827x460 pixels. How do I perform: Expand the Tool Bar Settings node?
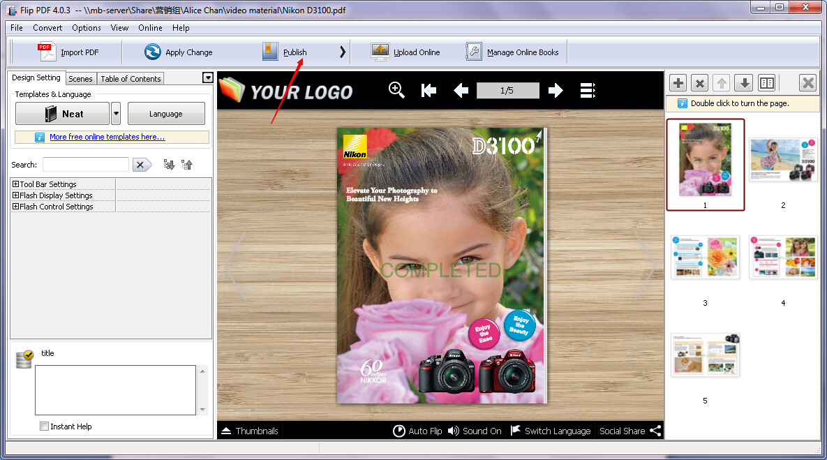[16, 184]
